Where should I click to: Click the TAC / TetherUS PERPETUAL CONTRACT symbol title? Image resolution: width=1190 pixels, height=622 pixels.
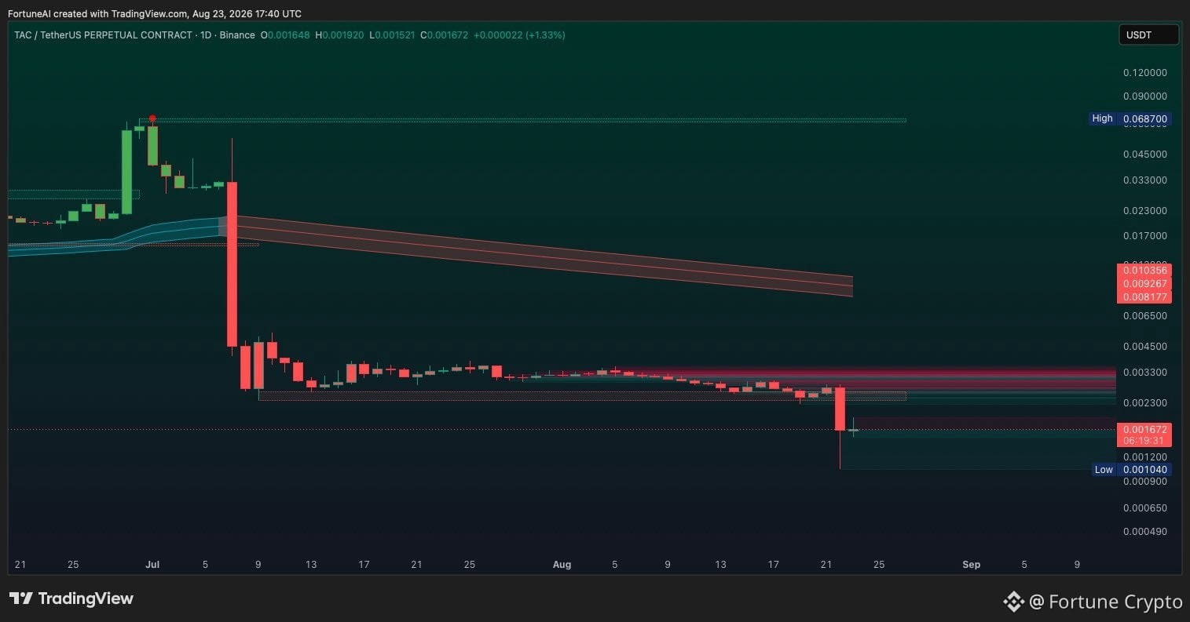[103, 35]
